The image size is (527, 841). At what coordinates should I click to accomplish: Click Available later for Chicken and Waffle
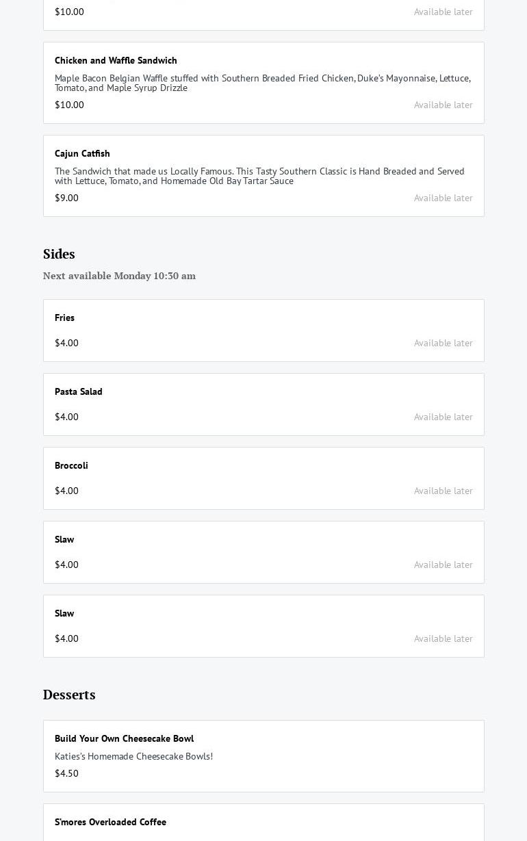coord(443,105)
